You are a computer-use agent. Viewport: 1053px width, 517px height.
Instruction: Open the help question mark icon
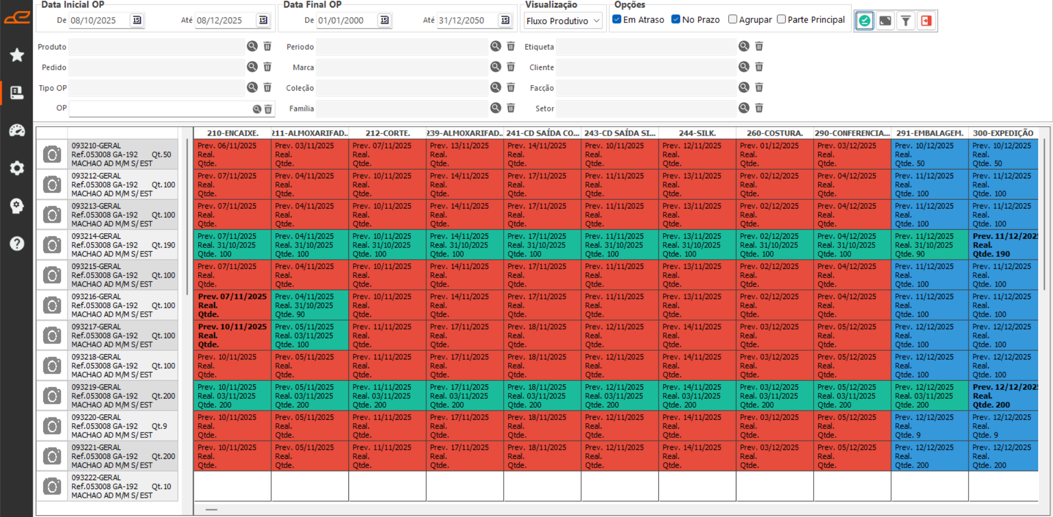coord(17,243)
